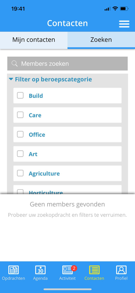This screenshot has height=293, width=135.
Task: Tap the Horticulture category row
Action: pos(67,190)
